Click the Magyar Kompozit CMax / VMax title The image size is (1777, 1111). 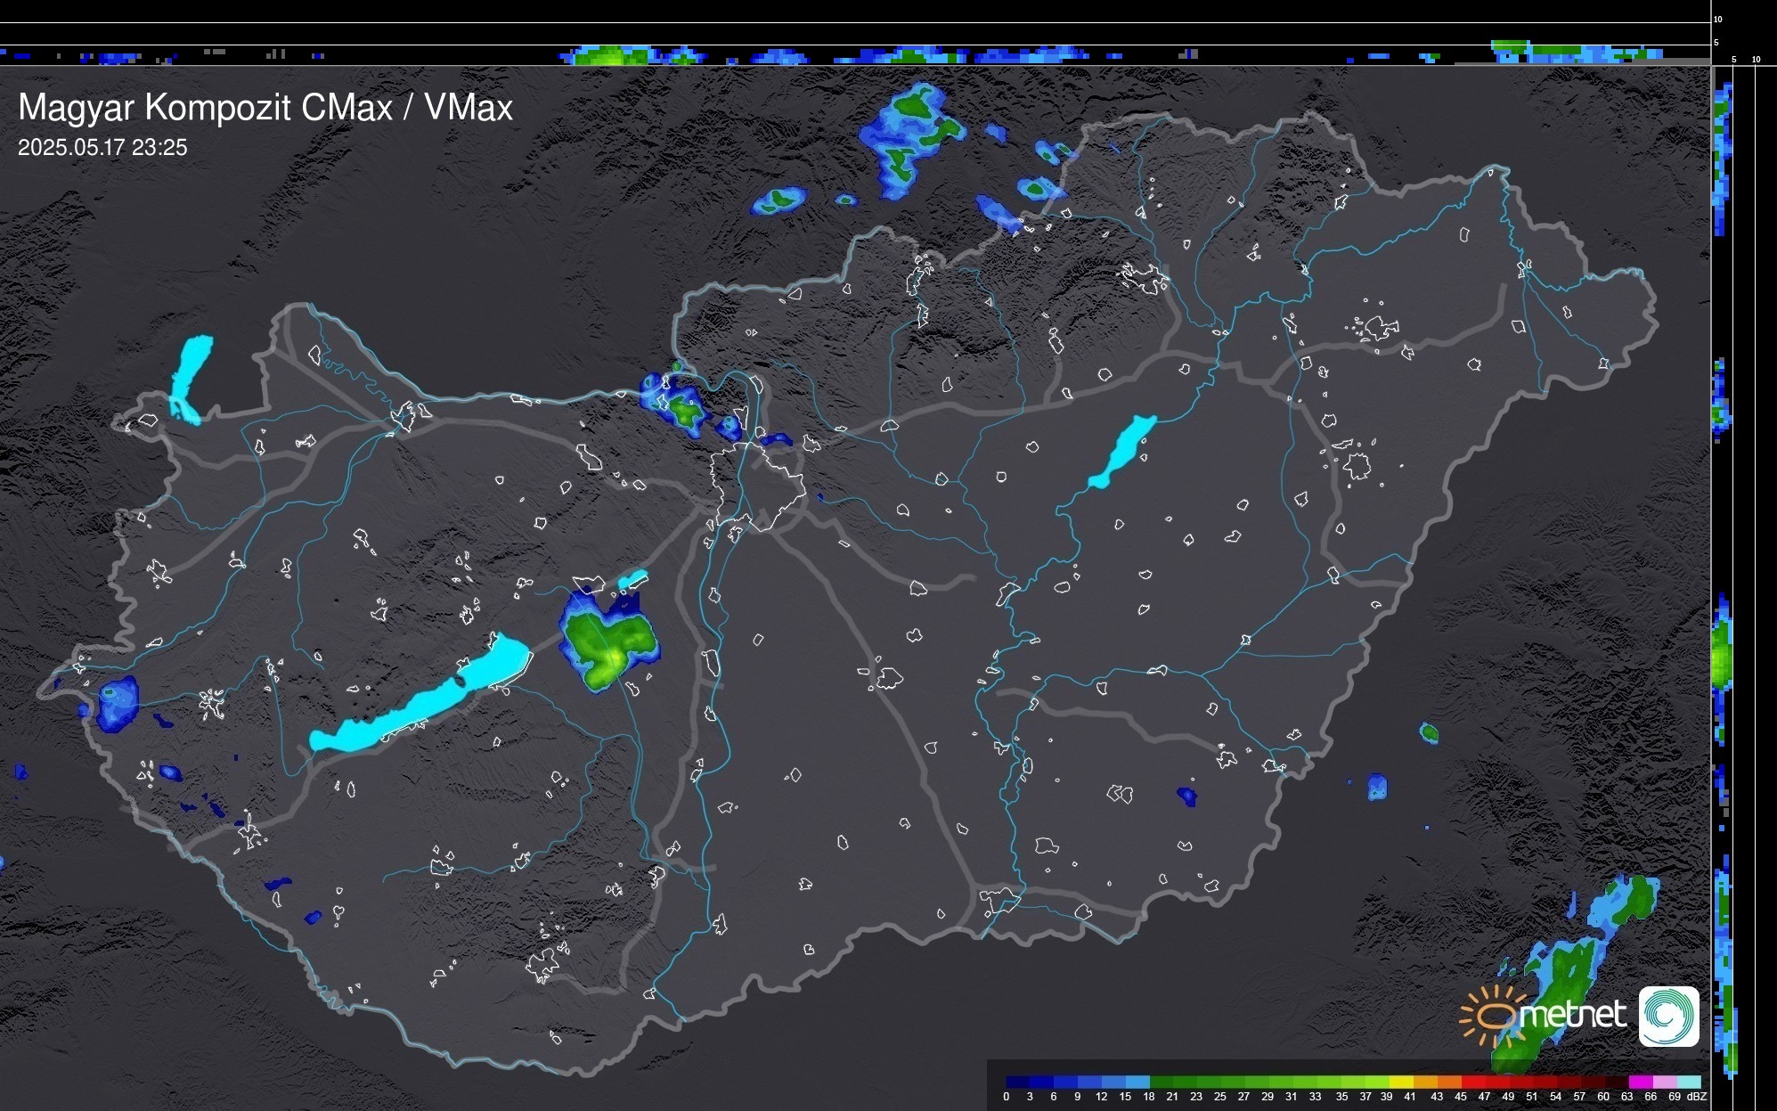265,108
